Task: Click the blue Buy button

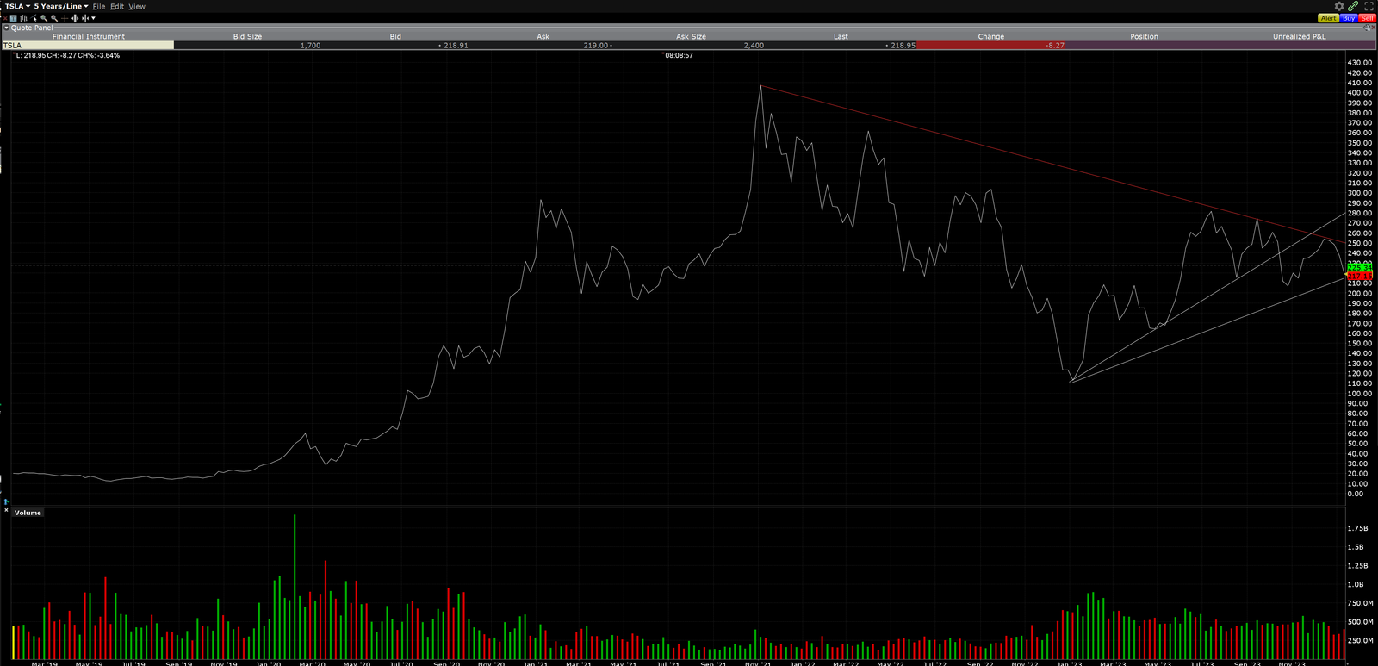Action: [x=1349, y=18]
